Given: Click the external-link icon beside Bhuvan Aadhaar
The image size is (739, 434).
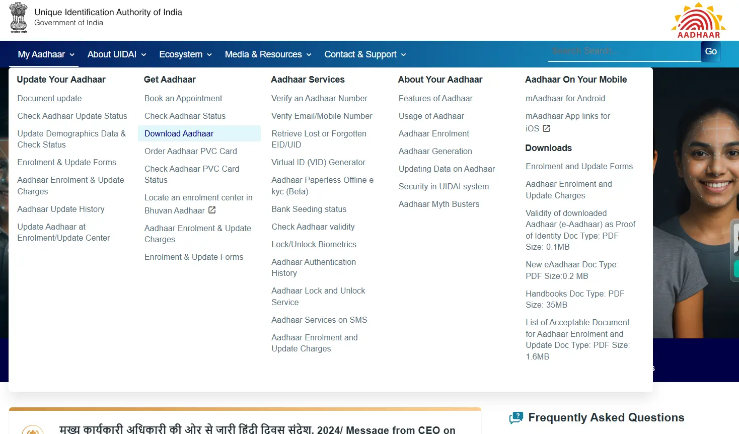Looking at the screenshot, I should pos(213,210).
